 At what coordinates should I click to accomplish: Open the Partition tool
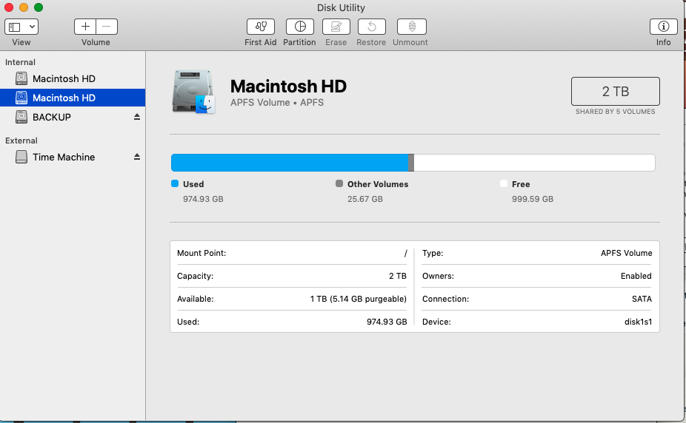(x=300, y=27)
